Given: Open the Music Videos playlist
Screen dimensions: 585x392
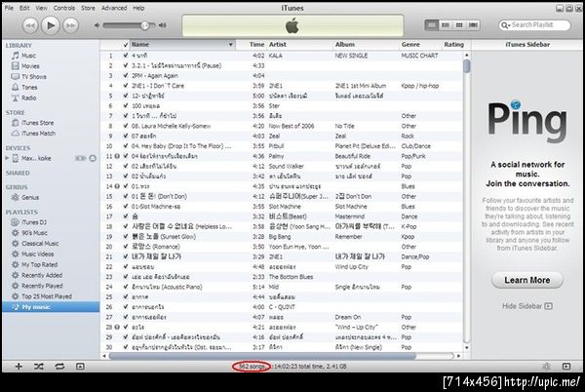Looking at the screenshot, I should point(37,254).
